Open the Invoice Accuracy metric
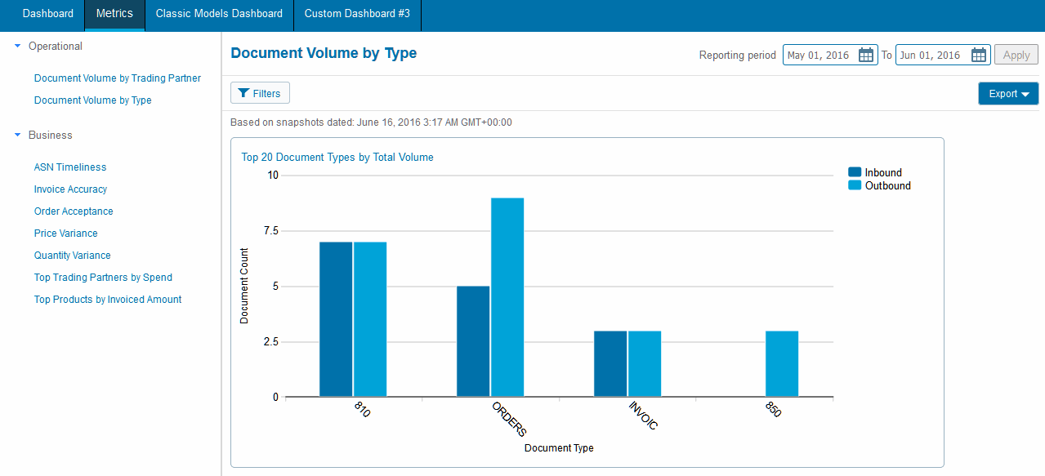 [70, 189]
